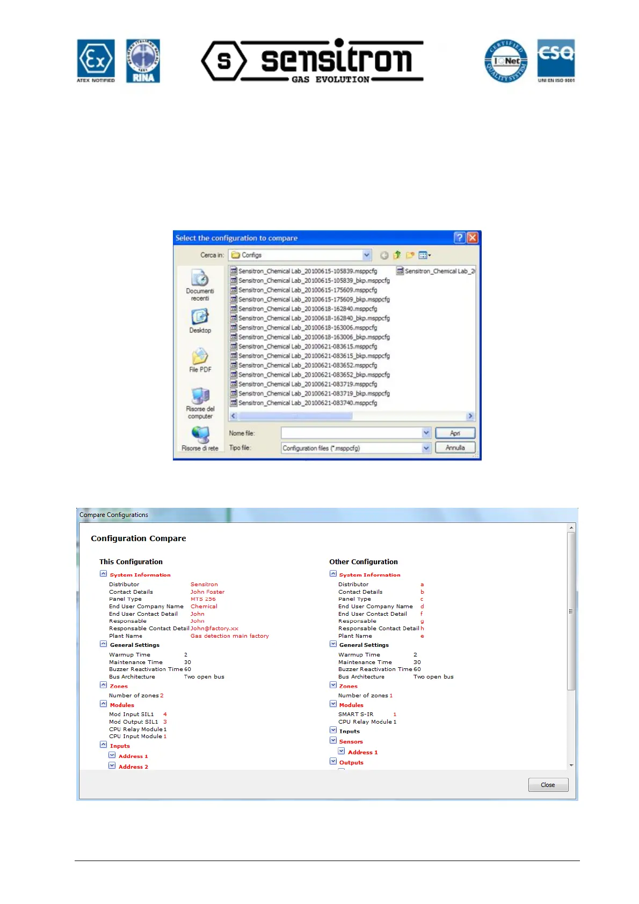The image size is (639, 904).
Task: Select the cut-off file in the second column
Action: 435,271
